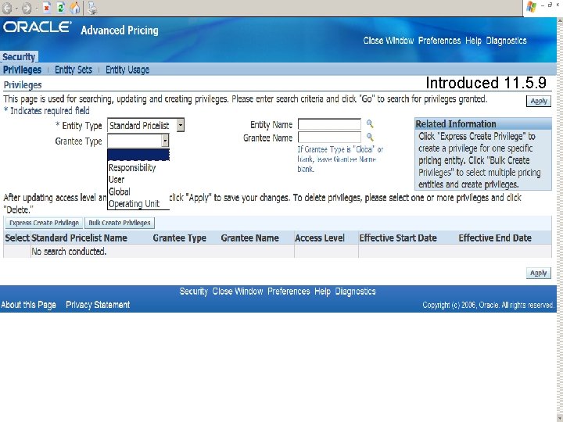This screenshot has height=422, width=563.
Task: Click Select column header
Action: coord(17,238)
